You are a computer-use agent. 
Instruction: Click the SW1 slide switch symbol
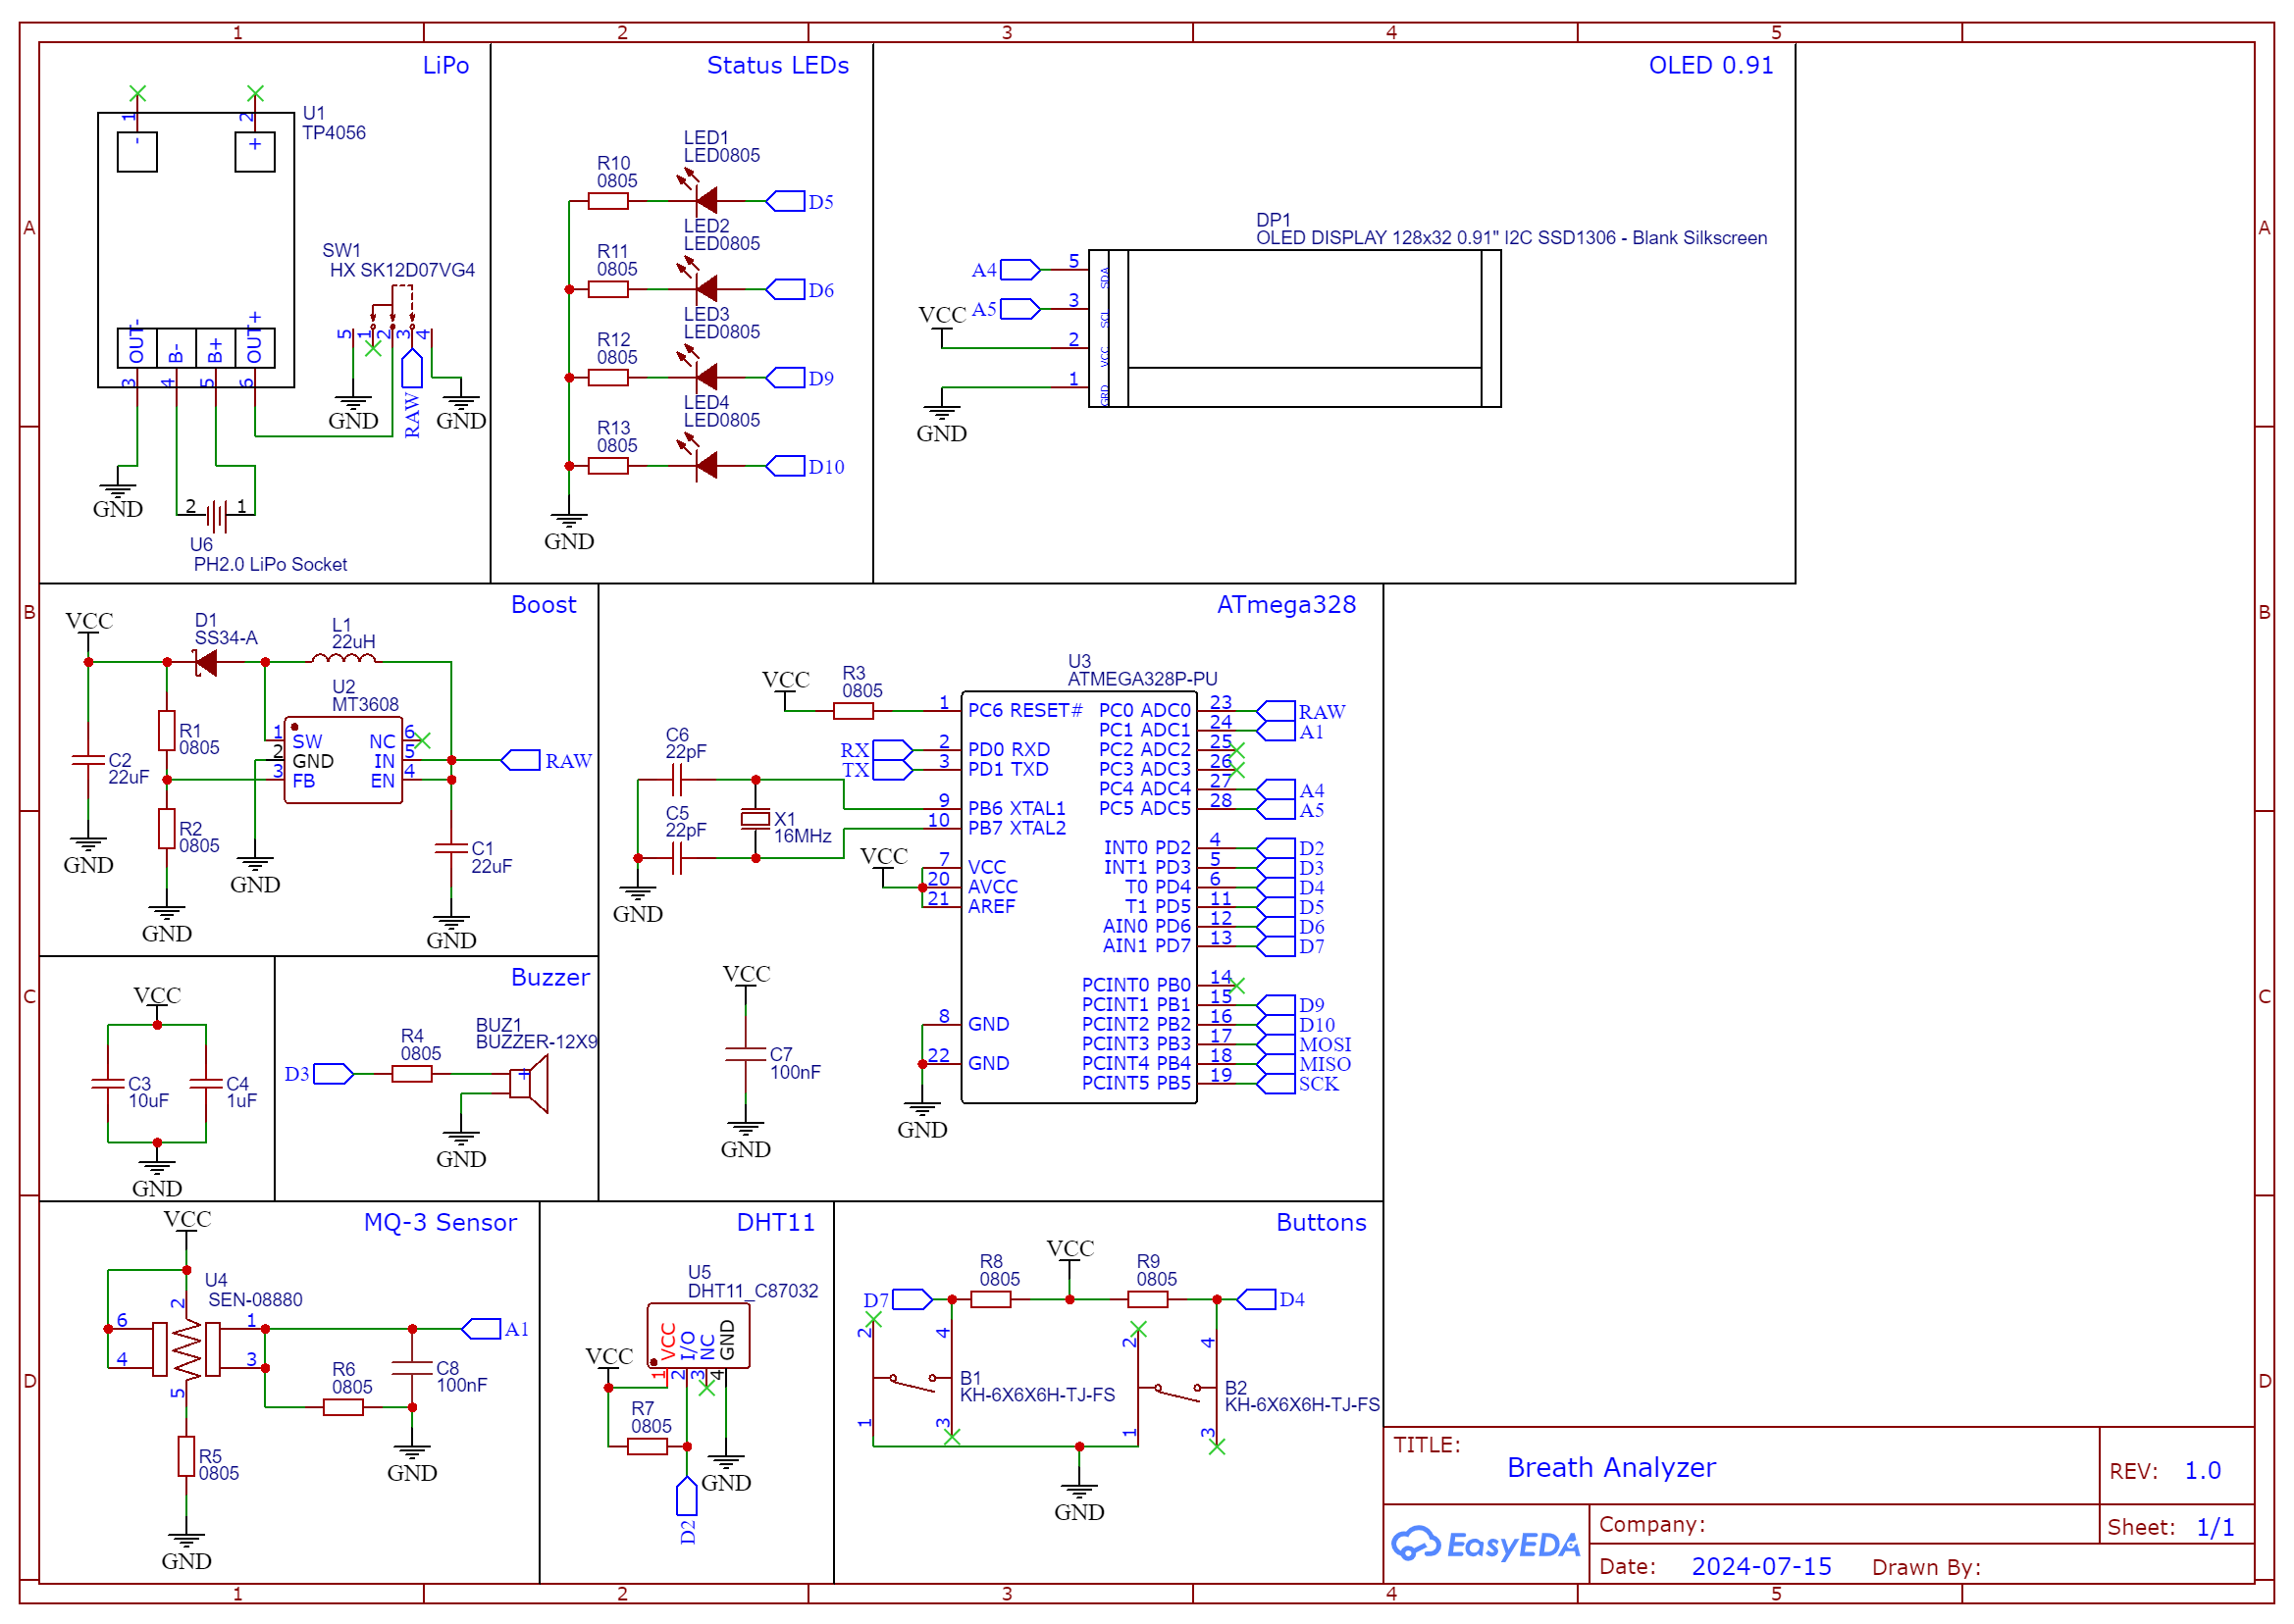[x=392, y=315]
